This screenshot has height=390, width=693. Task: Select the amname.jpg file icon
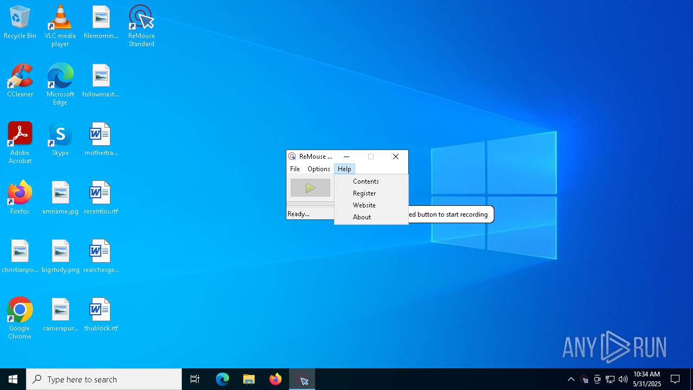click(x=60, y=198)
